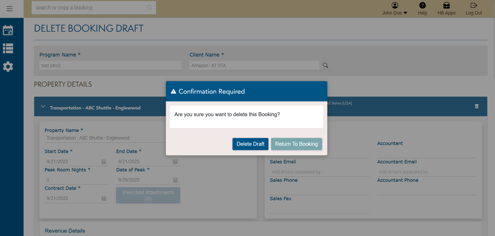Image resolution: width=495 pixels, height=236 pixels.
Task: Click Client Name field 'Amazon - AT STA'
Action: point(255,66)
